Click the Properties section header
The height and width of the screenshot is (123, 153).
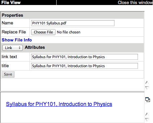[x=12, y=15]
